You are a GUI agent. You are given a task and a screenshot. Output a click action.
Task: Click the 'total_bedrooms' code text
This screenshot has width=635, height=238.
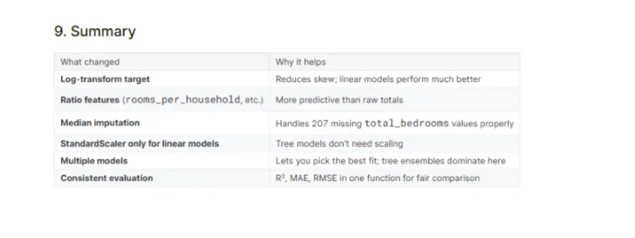click(x=406, y=123)
